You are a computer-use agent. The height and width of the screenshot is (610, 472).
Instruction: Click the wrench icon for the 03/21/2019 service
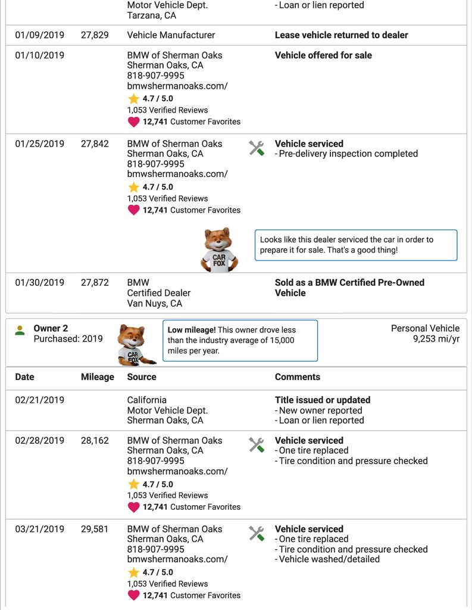257,534
